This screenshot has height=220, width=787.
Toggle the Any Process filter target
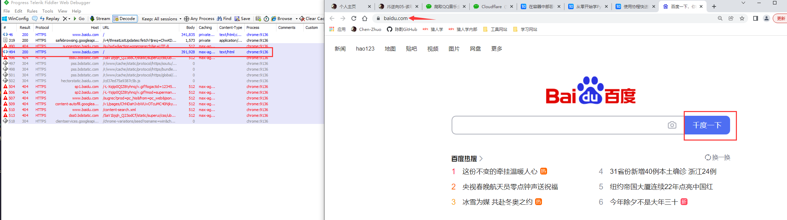[199, 19]
